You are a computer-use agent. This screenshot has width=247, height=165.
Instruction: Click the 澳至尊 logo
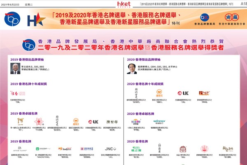(x=112, y=122)
